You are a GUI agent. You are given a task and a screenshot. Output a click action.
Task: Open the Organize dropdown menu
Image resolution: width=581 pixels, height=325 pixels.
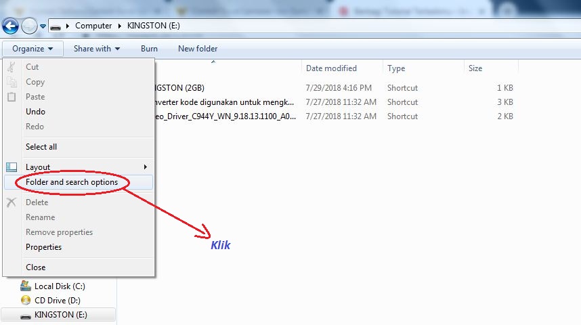tap(33, 49)
